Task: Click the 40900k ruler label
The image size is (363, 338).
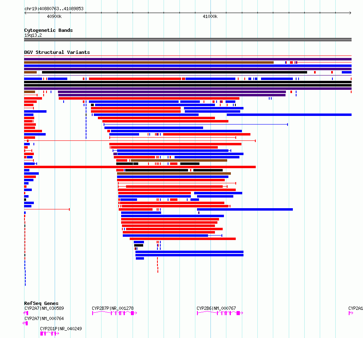Action: pos(54,16)
